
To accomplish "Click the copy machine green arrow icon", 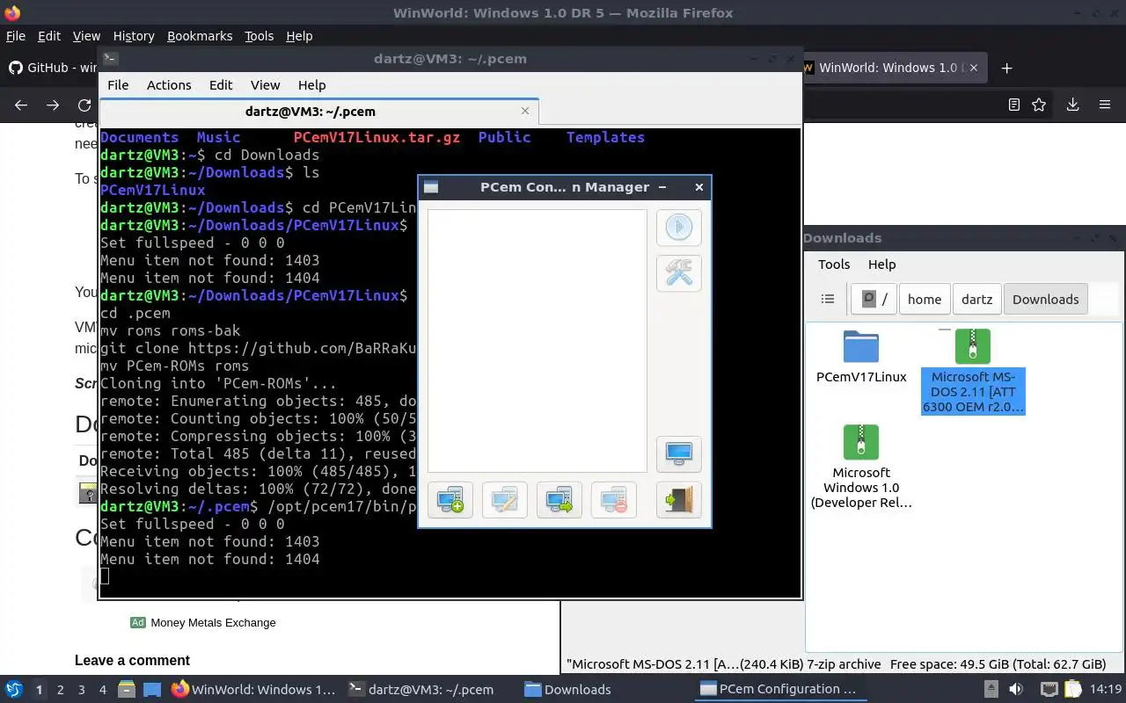I will click(559, 500).
